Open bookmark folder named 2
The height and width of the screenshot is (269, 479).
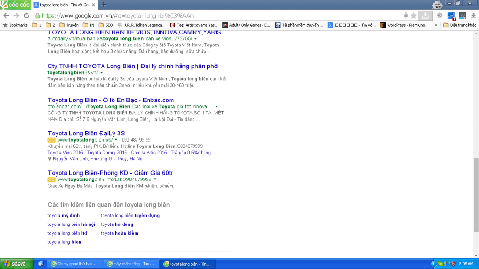[50, 25]
